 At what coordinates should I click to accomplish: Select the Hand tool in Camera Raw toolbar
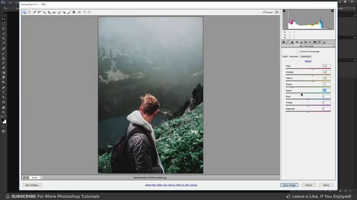pyautogui.click(x=30, y=12)
